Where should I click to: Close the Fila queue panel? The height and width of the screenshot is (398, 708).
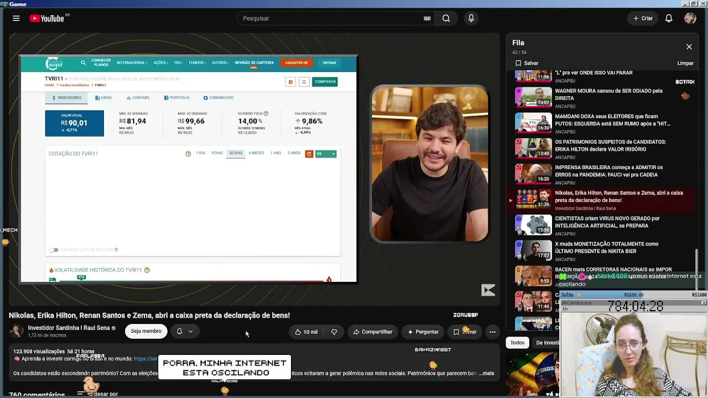689,47
